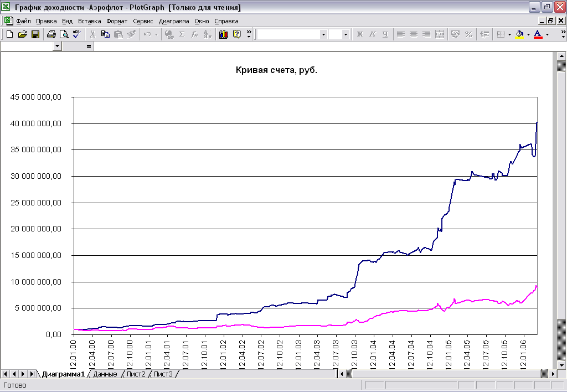Sort ascending with A-Z icon
567x392 pixels.
(x=208, y=34)
